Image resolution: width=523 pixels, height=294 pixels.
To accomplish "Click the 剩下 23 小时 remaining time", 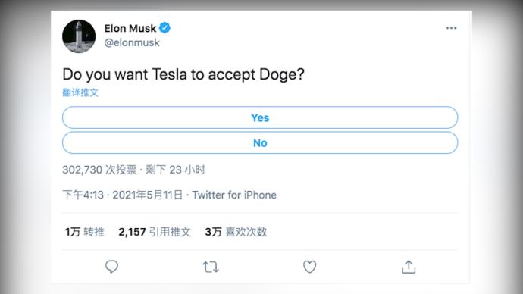I will [x=175, y=170].
